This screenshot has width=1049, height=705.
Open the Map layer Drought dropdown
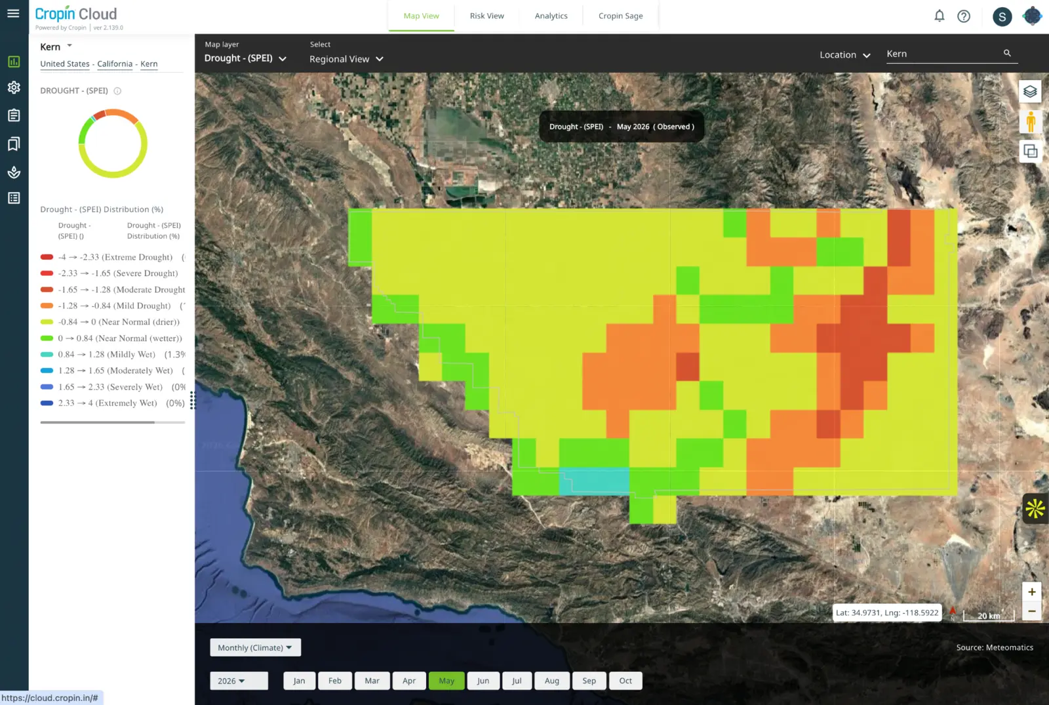[x=245, y=58]
